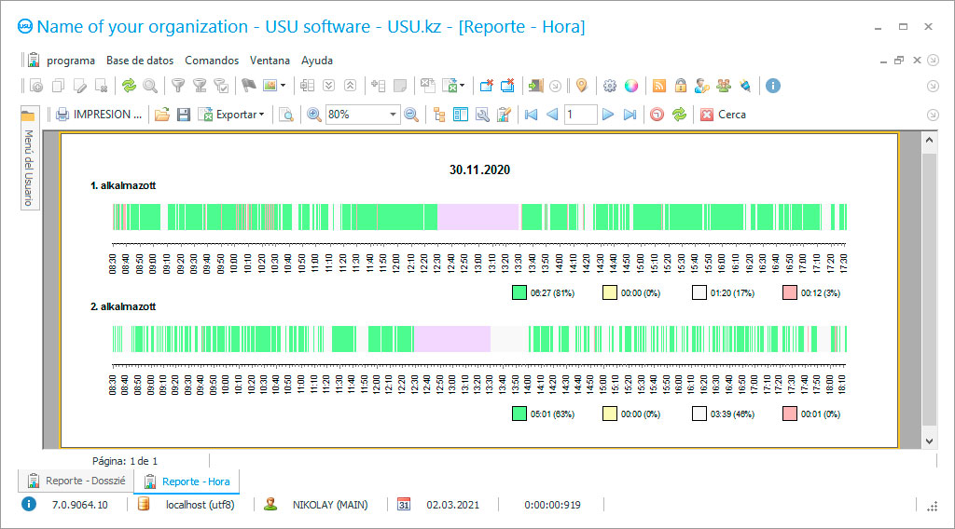The image size is (955, 529).
Task: Jump to the last page arrow
Action: pos(630,115)
